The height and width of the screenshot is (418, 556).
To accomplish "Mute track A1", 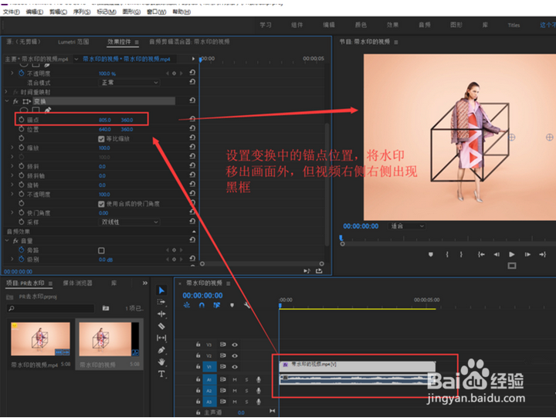I will pyautogui.click(x=235, y=379).
